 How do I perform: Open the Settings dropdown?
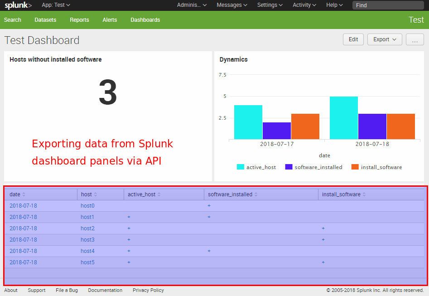coord(269,5)
